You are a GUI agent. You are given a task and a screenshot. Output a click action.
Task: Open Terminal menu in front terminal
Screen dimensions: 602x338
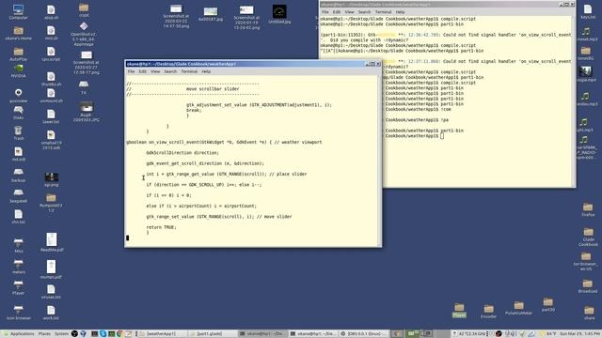coord(189,71)
